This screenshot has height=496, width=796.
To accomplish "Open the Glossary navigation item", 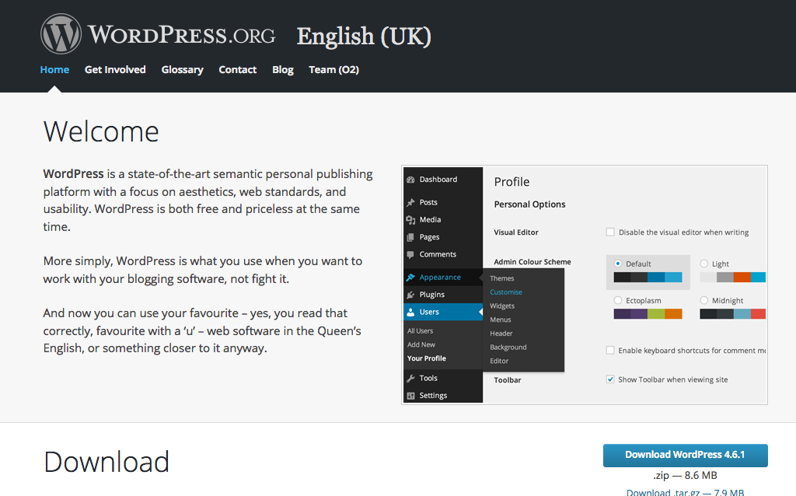I will tap(182, 69).
